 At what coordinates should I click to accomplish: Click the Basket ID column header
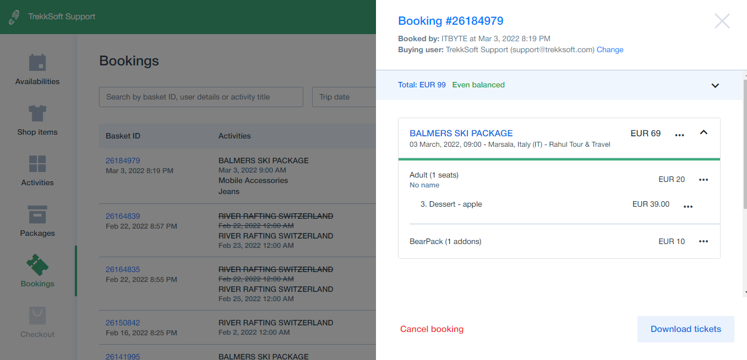point(123,136)
